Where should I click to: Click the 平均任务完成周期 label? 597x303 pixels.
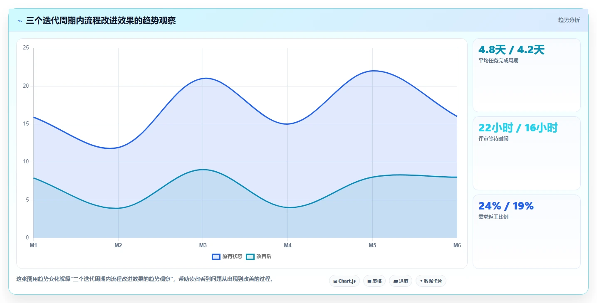[498, 61]
